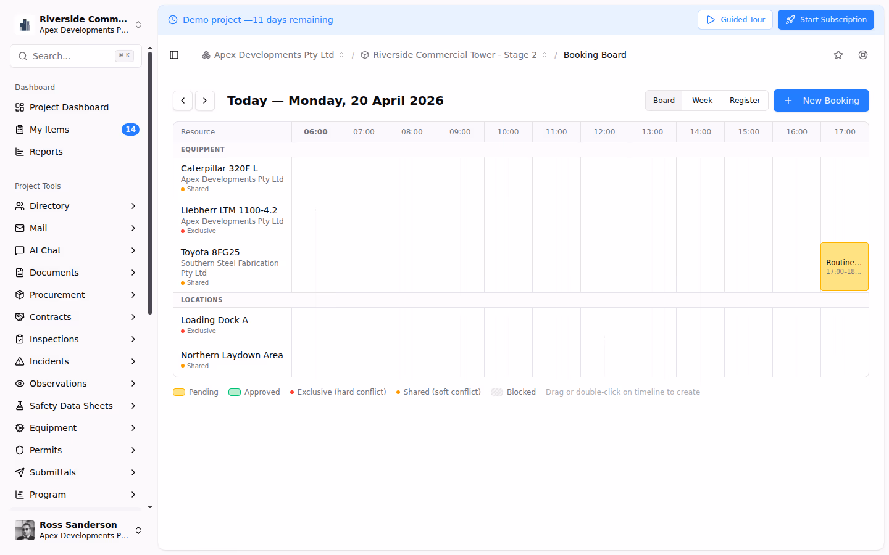Image resolution: width=889 pixels, height=555 pixels.
Task: Open Reports from the sidebar icon
Action: 18,151
